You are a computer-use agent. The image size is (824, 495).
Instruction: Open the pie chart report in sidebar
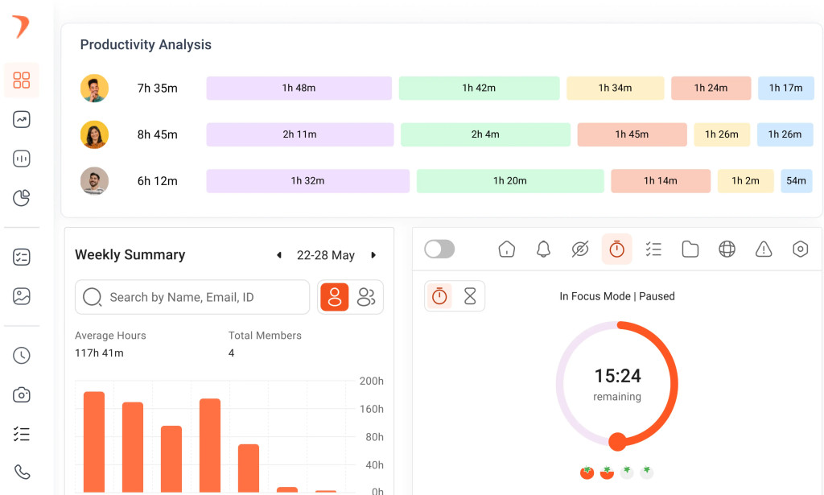[22, 197]
